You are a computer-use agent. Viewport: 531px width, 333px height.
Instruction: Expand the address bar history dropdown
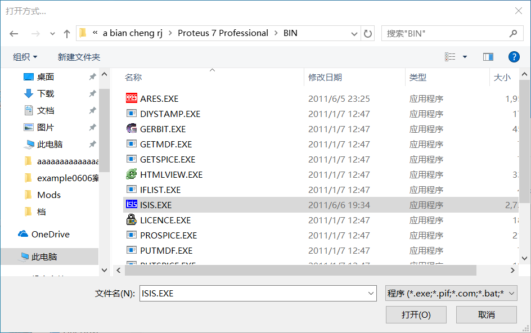(354, 34)
